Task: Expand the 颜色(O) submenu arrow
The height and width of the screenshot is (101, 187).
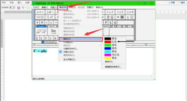Action: (x=100, y=39)
